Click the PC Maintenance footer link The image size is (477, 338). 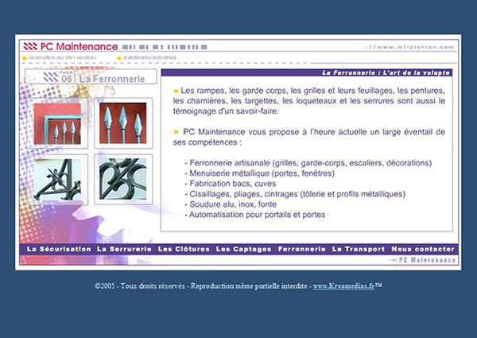[423, 260]
